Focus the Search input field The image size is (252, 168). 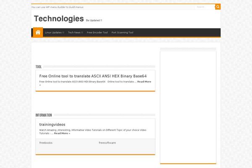(205, 7)
